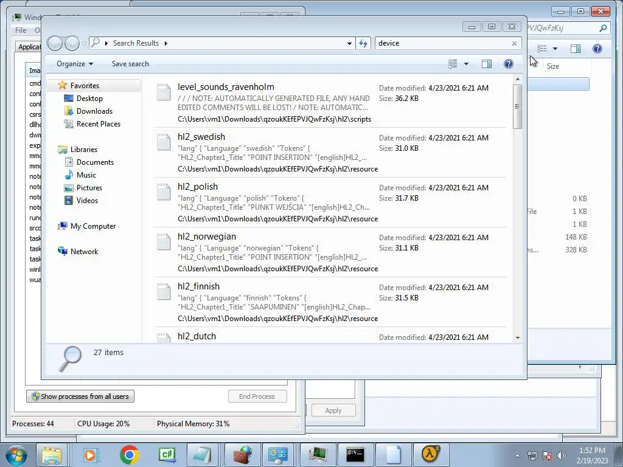Toggle preview pane in the background Explorer window
Viewport: 623px width, 467px height.
(576, 49)
